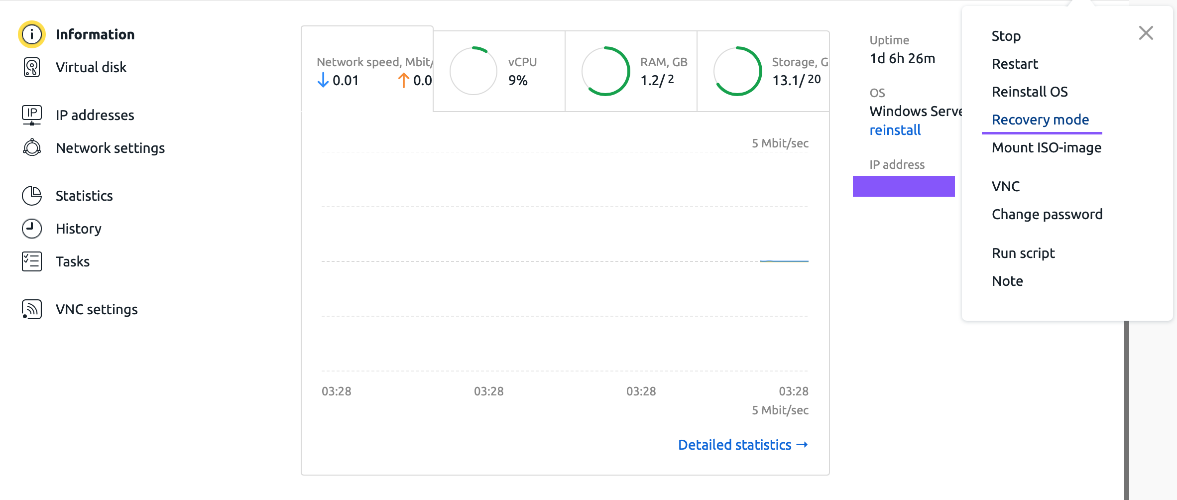The height and width of the screenshot is (500, 1177).
Task: Click the VNC settings broadcast icon
Action: [32, 309]
